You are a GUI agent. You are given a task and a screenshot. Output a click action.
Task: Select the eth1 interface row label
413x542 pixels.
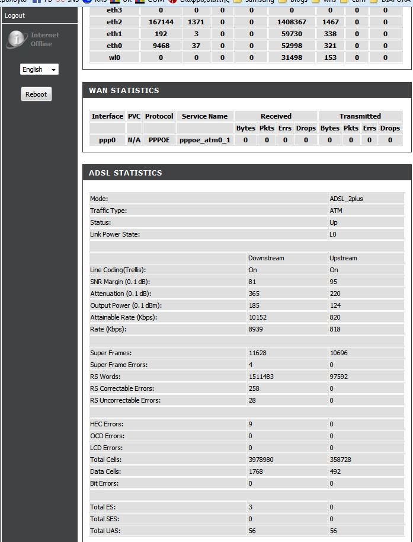[x=114, y=34]
